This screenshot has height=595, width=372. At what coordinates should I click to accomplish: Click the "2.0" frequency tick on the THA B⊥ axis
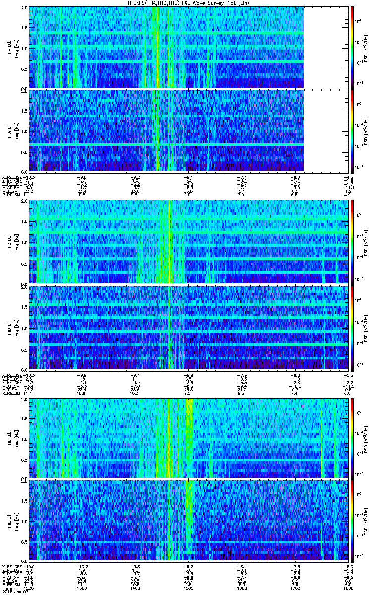[x=24, y=9]
